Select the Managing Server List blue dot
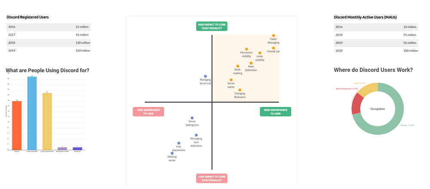 click(205, 76)
